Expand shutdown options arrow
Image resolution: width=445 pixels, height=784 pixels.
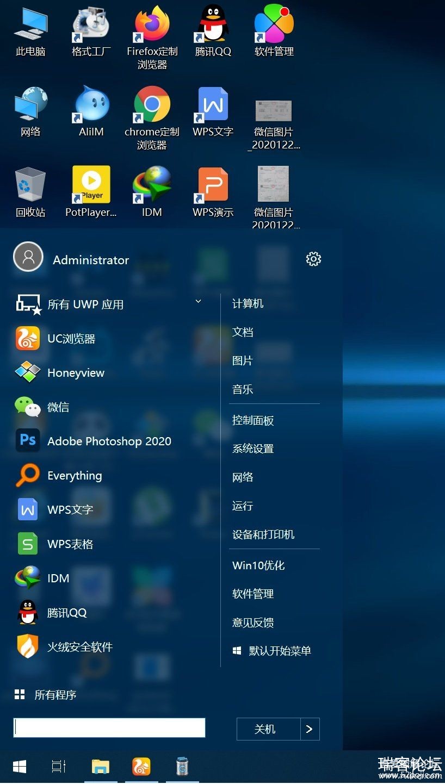click(x=310, y=729)
